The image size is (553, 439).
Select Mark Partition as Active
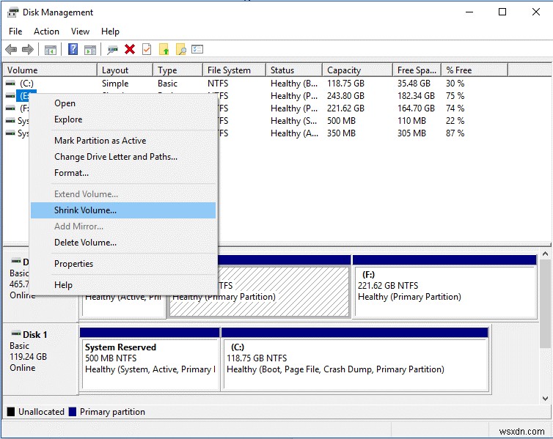click(123, 141)
